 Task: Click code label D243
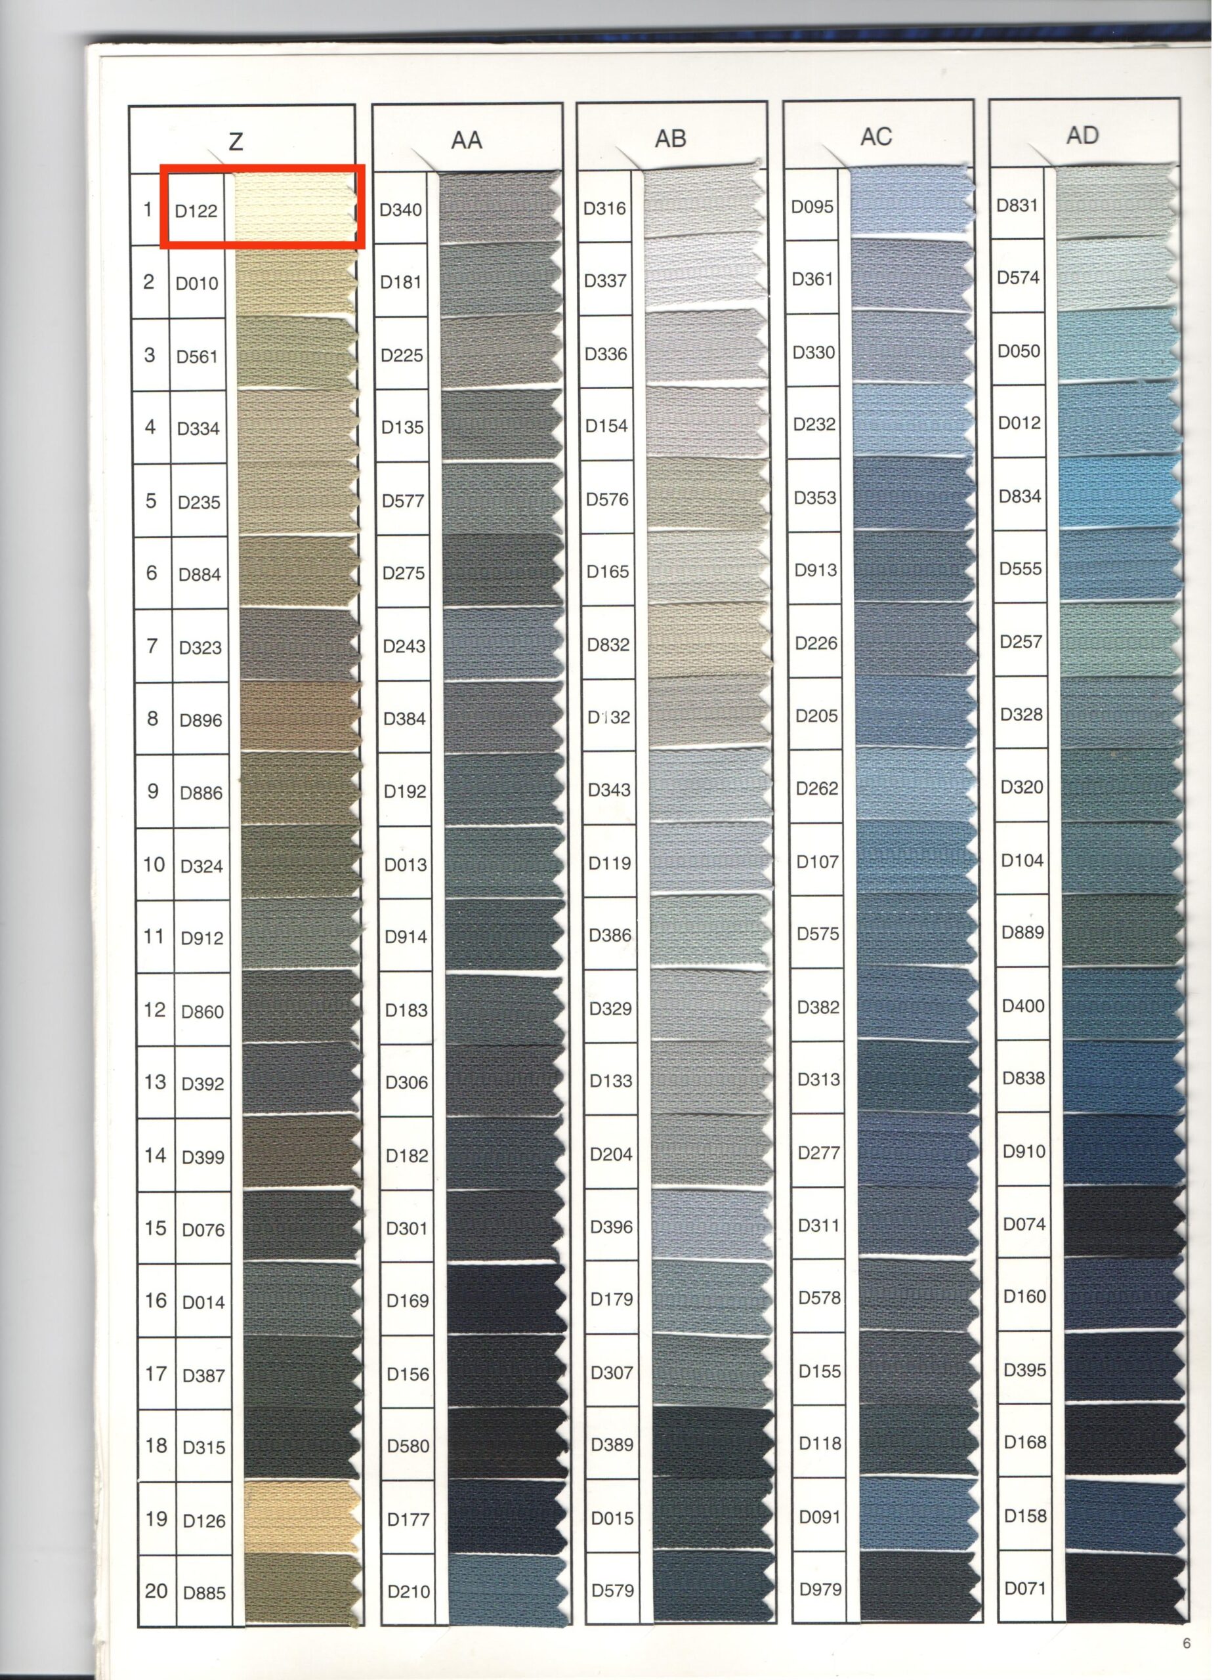pos(404,646)
